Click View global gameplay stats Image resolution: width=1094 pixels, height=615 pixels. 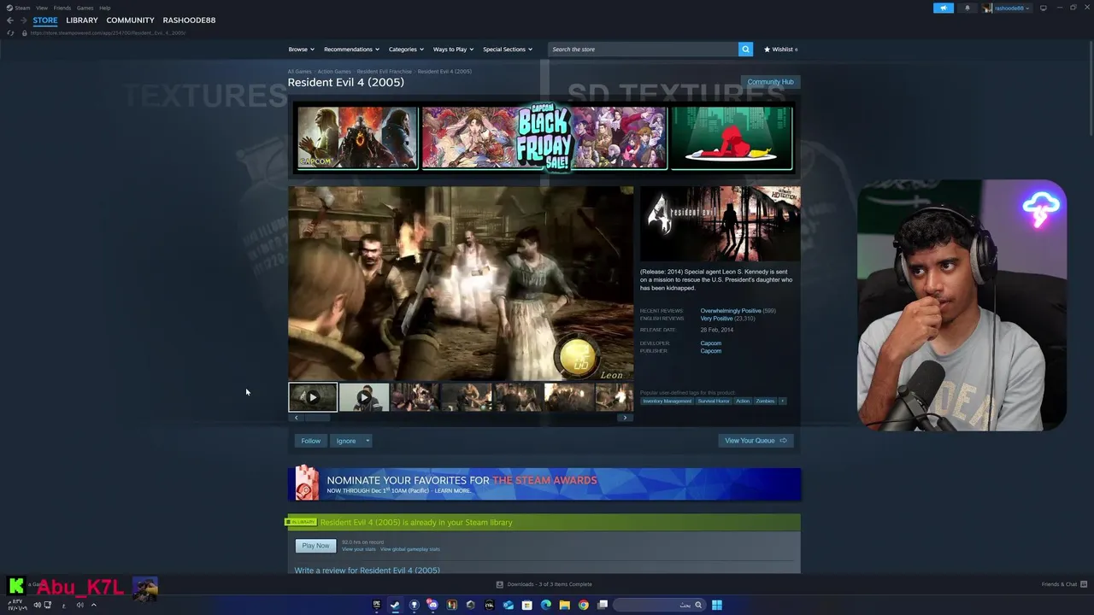(x=410, y=549)
